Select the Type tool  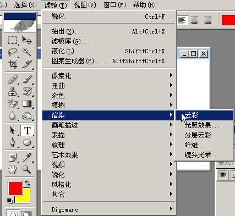(27, 130)
